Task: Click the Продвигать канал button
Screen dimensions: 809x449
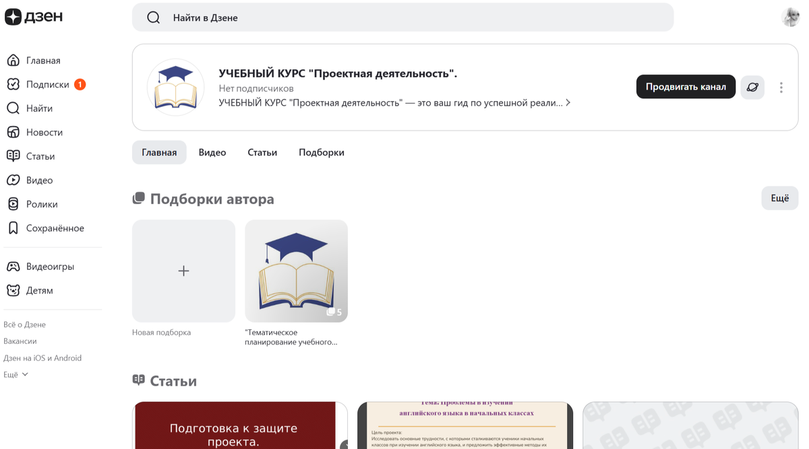Action: pos(686,87)
